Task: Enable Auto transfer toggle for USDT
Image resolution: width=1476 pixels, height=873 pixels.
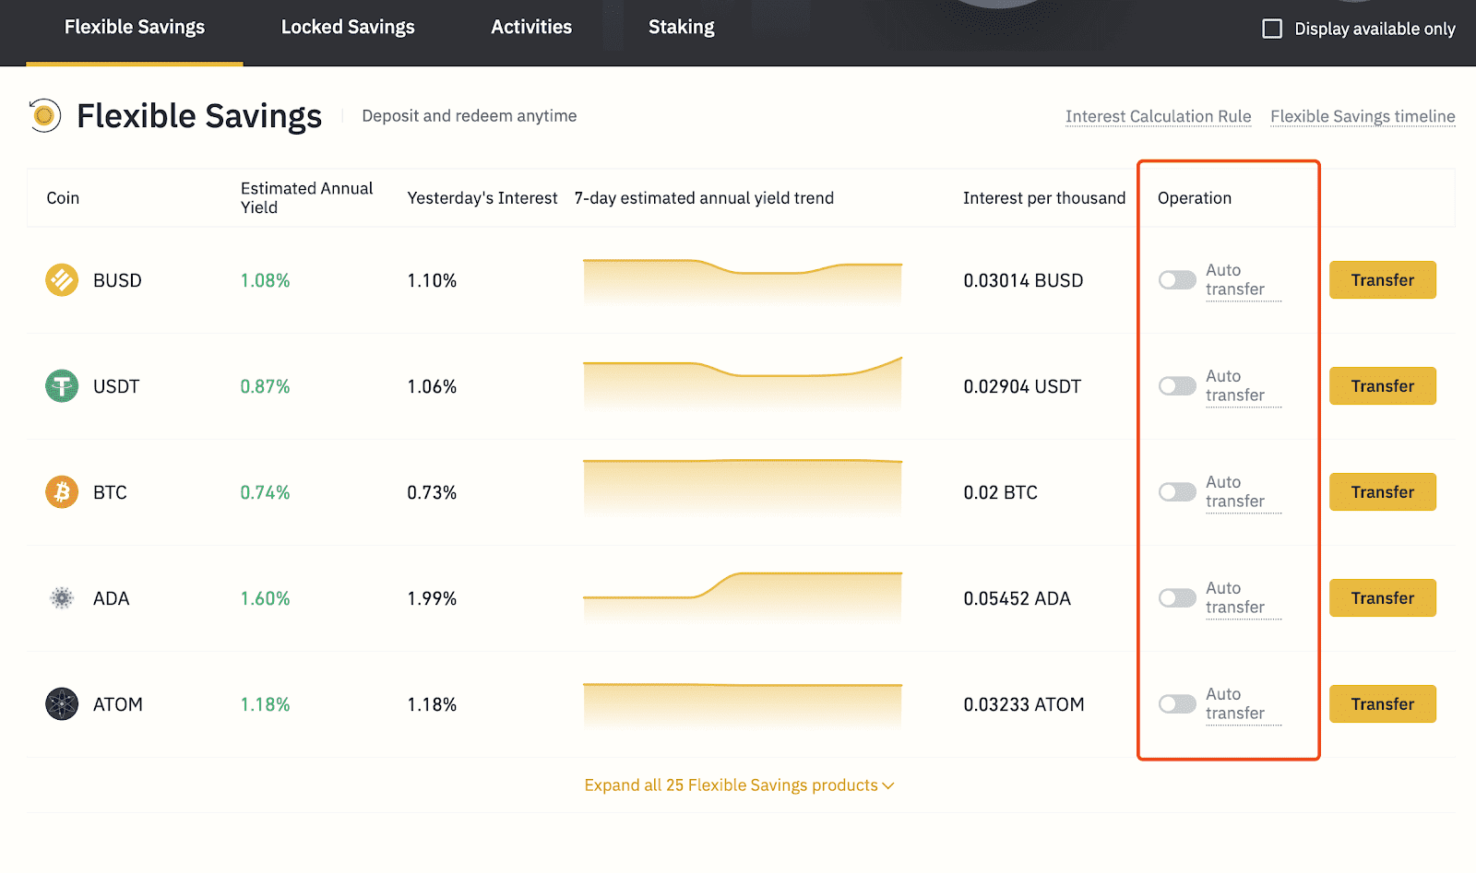Action: point(1177,385)
